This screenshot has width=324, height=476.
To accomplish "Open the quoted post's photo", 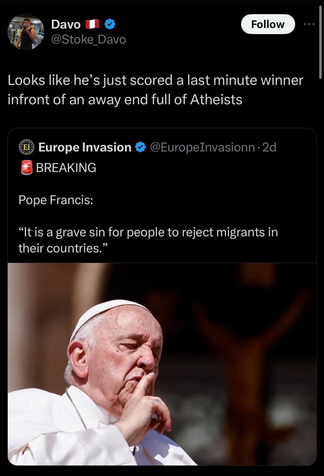I will coord(162,363).
